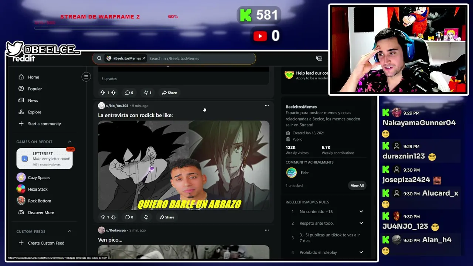
Task: Click chat username JU4NJO_123
Action: point(405,226)
